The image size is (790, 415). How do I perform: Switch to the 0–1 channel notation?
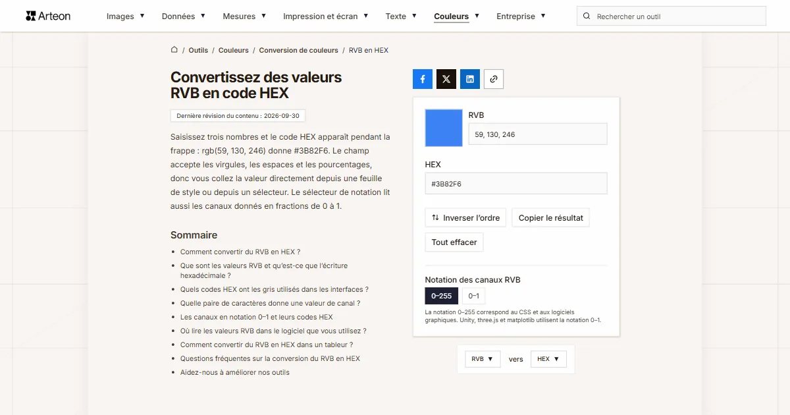coord(473,296)
